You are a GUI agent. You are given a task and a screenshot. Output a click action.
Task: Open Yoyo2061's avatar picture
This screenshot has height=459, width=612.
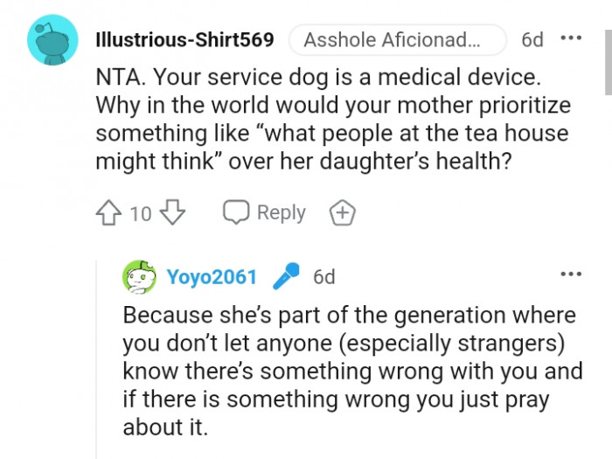140,277
